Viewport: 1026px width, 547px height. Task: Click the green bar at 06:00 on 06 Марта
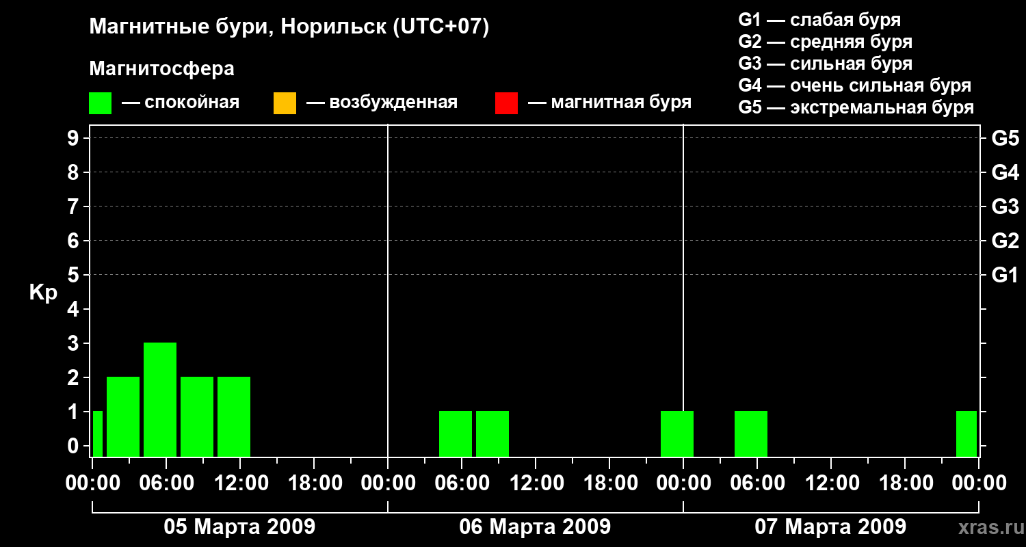click(456, 433)
